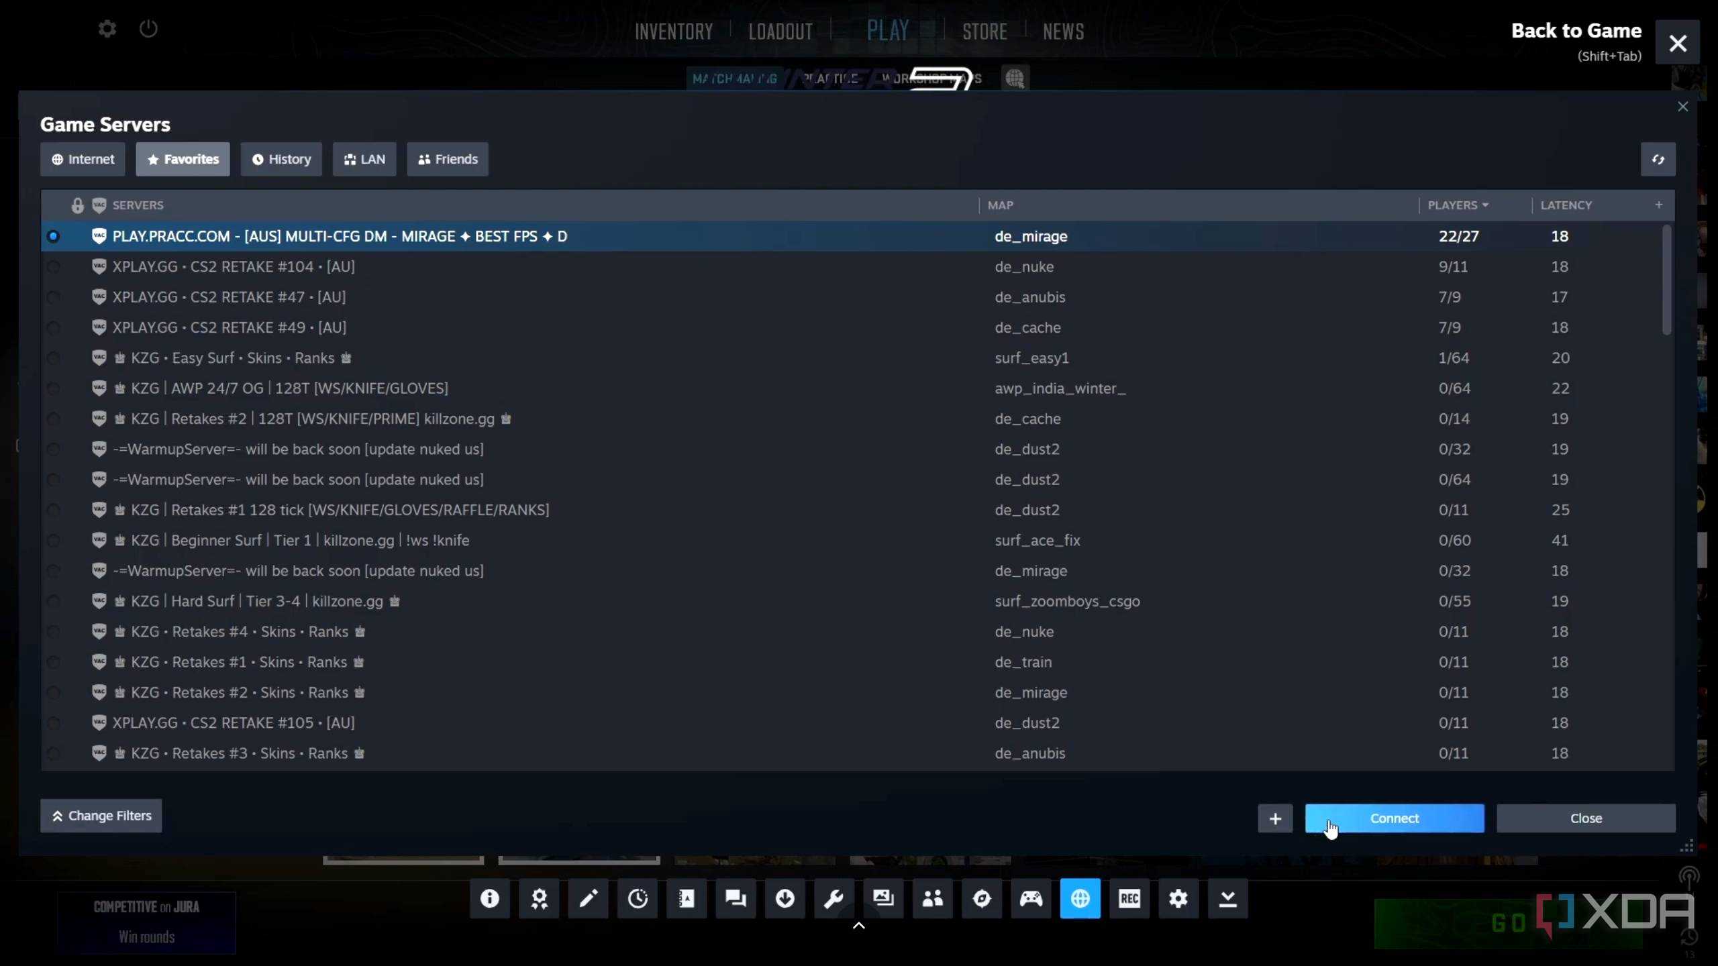The height and width of the screenshot is (966, 1718).
Task: Open the Guides notebook icon
Action: 687,898
